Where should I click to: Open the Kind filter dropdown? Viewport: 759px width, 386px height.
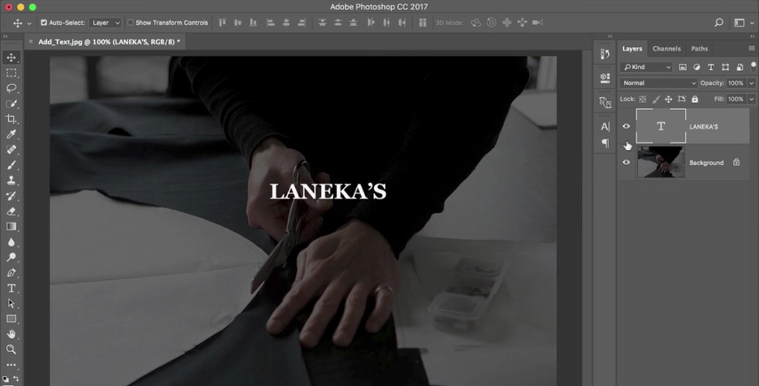646,67
